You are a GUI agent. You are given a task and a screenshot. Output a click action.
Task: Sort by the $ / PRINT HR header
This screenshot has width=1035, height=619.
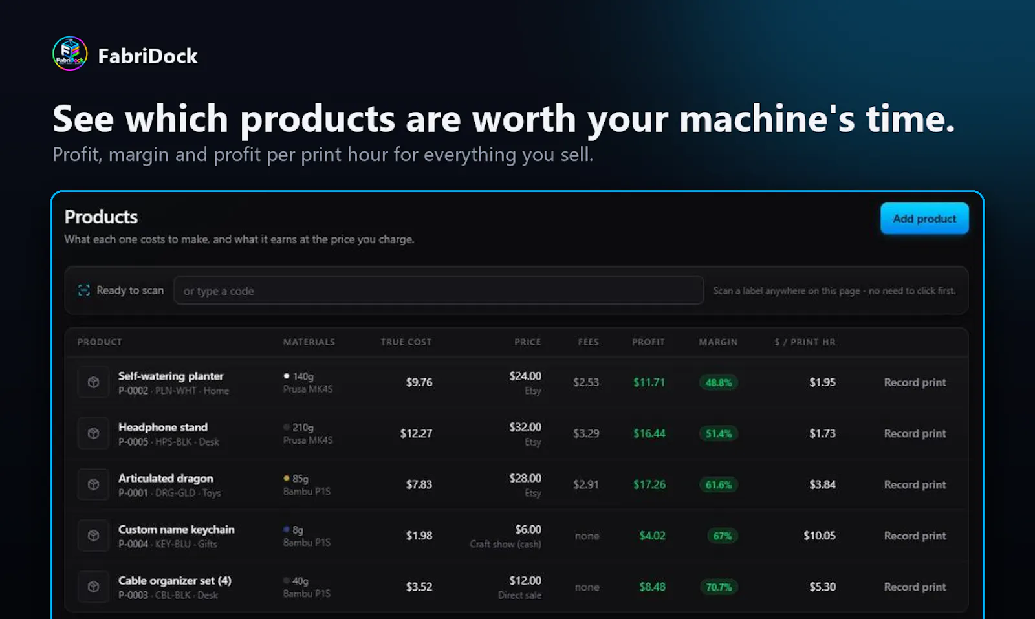click(805, 342)
